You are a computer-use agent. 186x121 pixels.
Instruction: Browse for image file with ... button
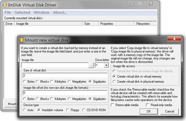[x=91, y=65]
